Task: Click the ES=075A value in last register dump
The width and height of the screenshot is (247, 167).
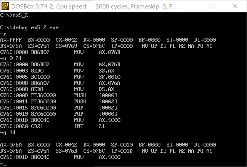Action: pyautogui.click(x=39, y=151)
